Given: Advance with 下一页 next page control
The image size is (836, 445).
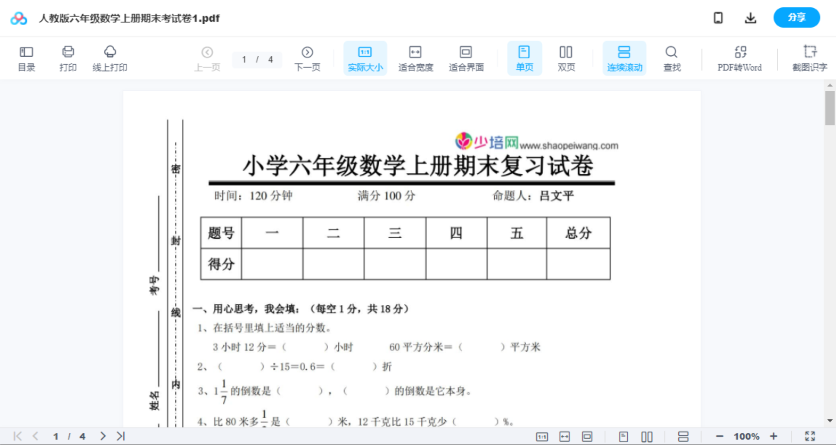Looking at the screenshot, I should [307, 57].
